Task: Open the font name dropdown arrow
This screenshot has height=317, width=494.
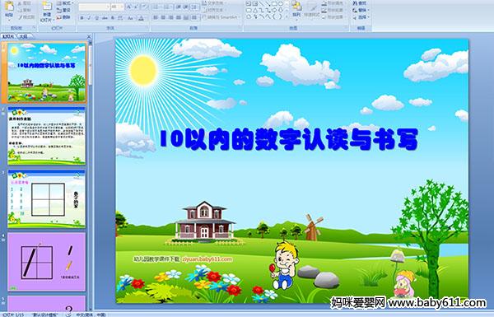Action: pyautogui.click(x=108, y=7)
